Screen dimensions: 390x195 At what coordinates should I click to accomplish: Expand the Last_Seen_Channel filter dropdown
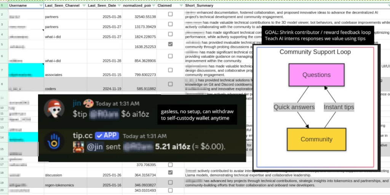coord(83,6)
